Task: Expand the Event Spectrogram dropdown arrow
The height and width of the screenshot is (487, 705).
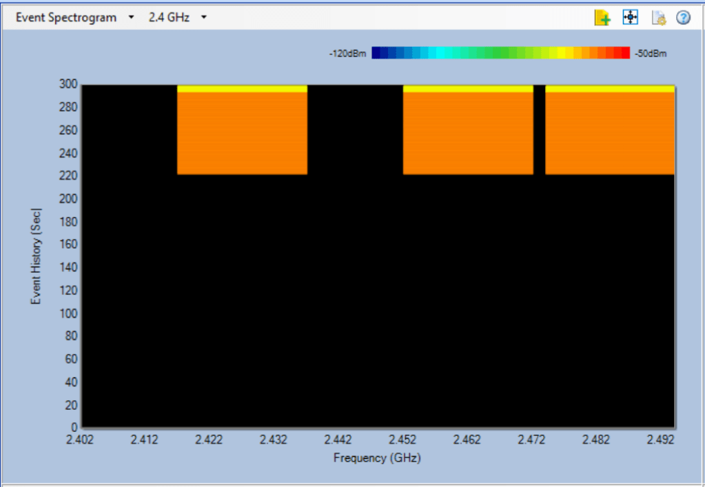Action: point(131,18)
